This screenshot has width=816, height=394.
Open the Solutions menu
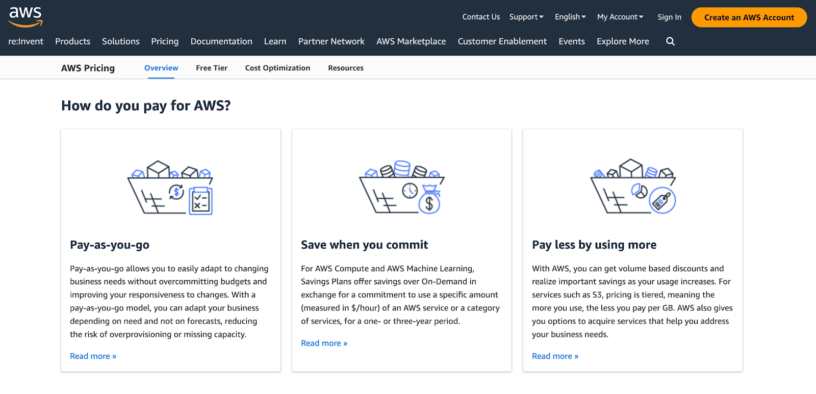click(120, 41)
